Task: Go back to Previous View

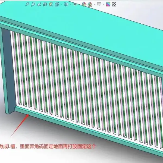Action: (39, 4)
